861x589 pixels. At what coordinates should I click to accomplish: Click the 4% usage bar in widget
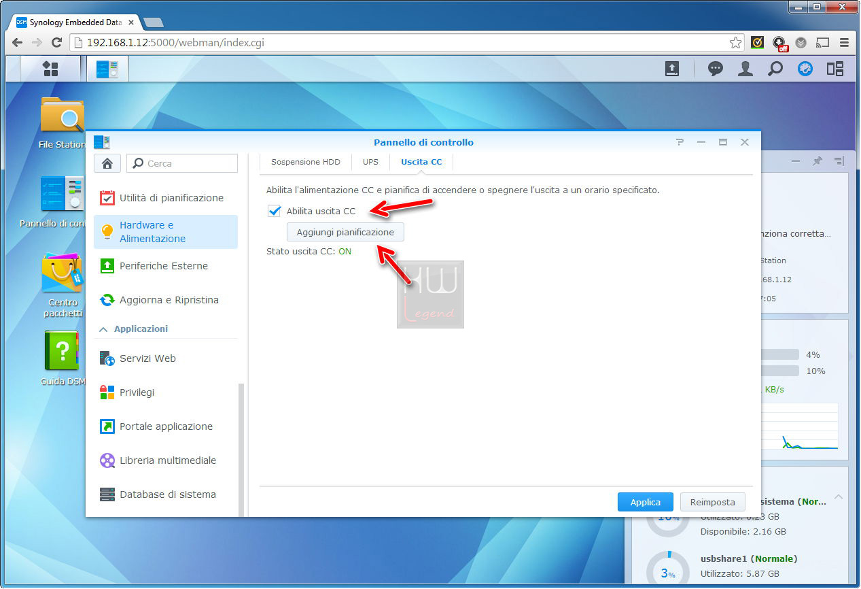tap(780, 354)
